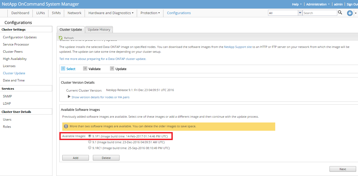Select Cluster Peers in sidebar

coord(13,52)
